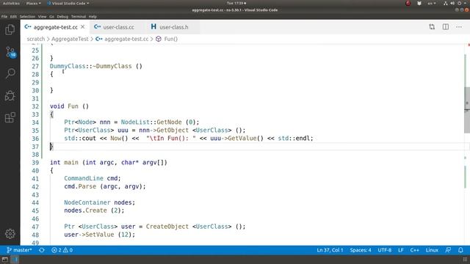The width and height of the screenshot is (470, 264).
Task: Open the system status menu
Action: (455, 3)
